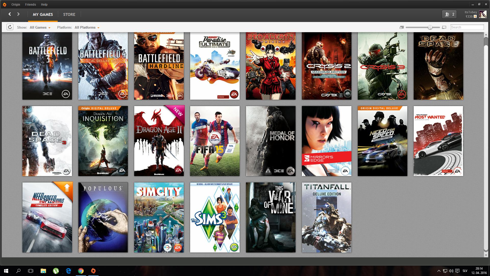Click the scrollbar down arrow
Viewport: 490px width, 276px height.
[x=486, y=255]
